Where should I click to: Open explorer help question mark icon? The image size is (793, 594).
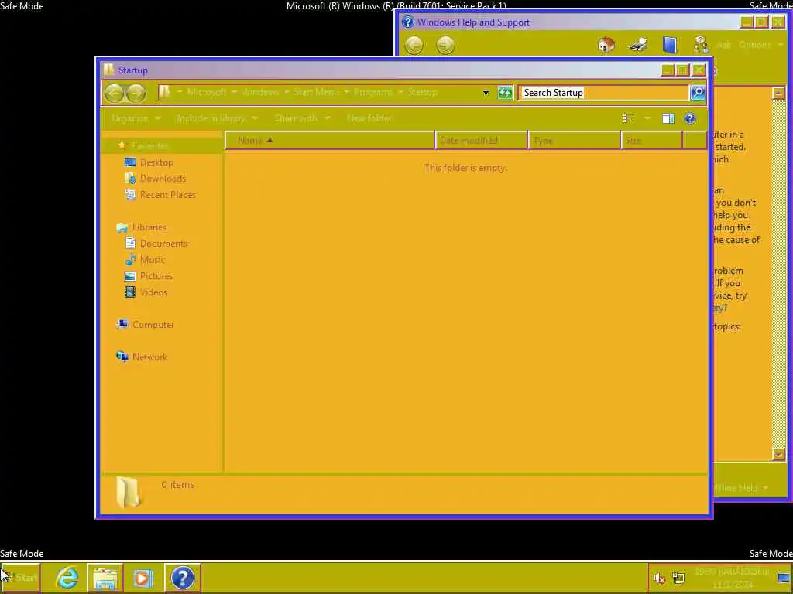[690, 118]
